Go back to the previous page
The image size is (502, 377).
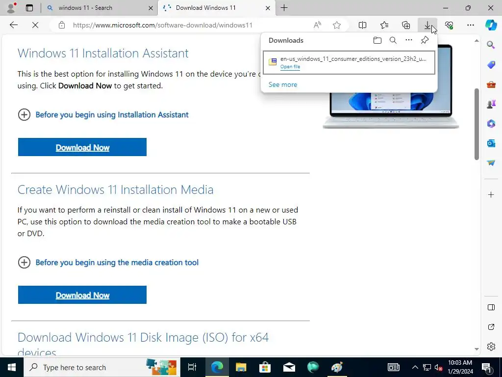point(13,25)
